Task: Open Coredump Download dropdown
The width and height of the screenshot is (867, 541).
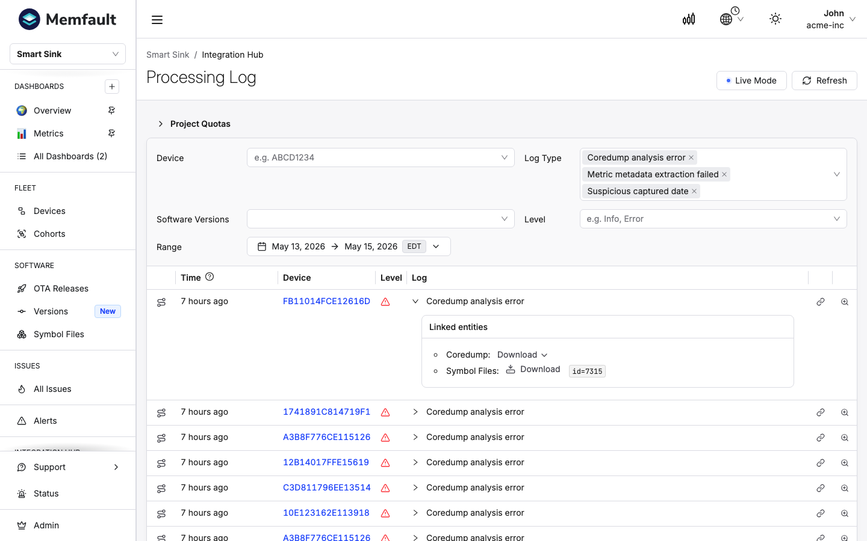Action: 522,355
